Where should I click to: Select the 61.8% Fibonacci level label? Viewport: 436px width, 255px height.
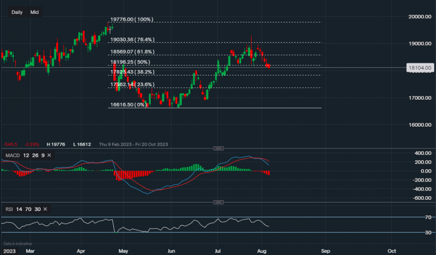click(133, 52)
